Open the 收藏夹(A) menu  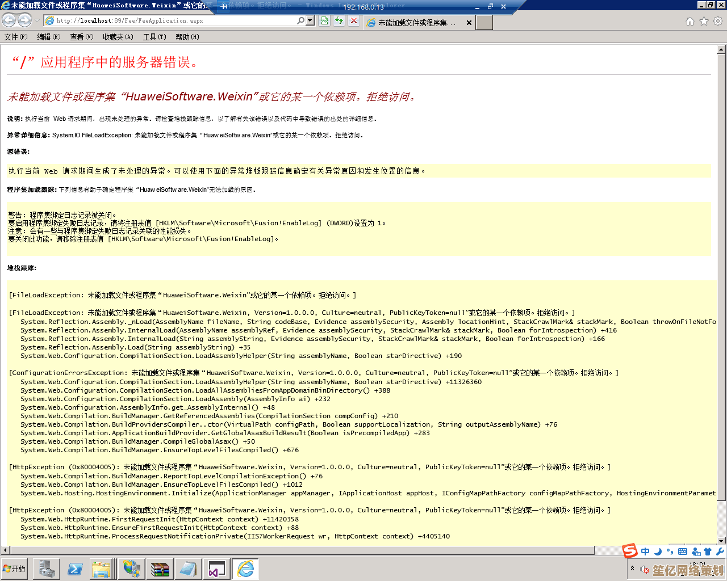tap(118, 37)
